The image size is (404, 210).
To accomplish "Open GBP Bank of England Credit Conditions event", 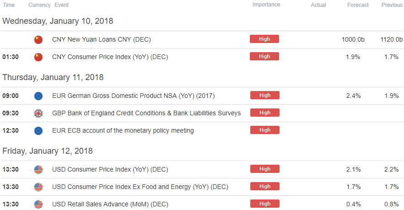I will coord(146,113).
